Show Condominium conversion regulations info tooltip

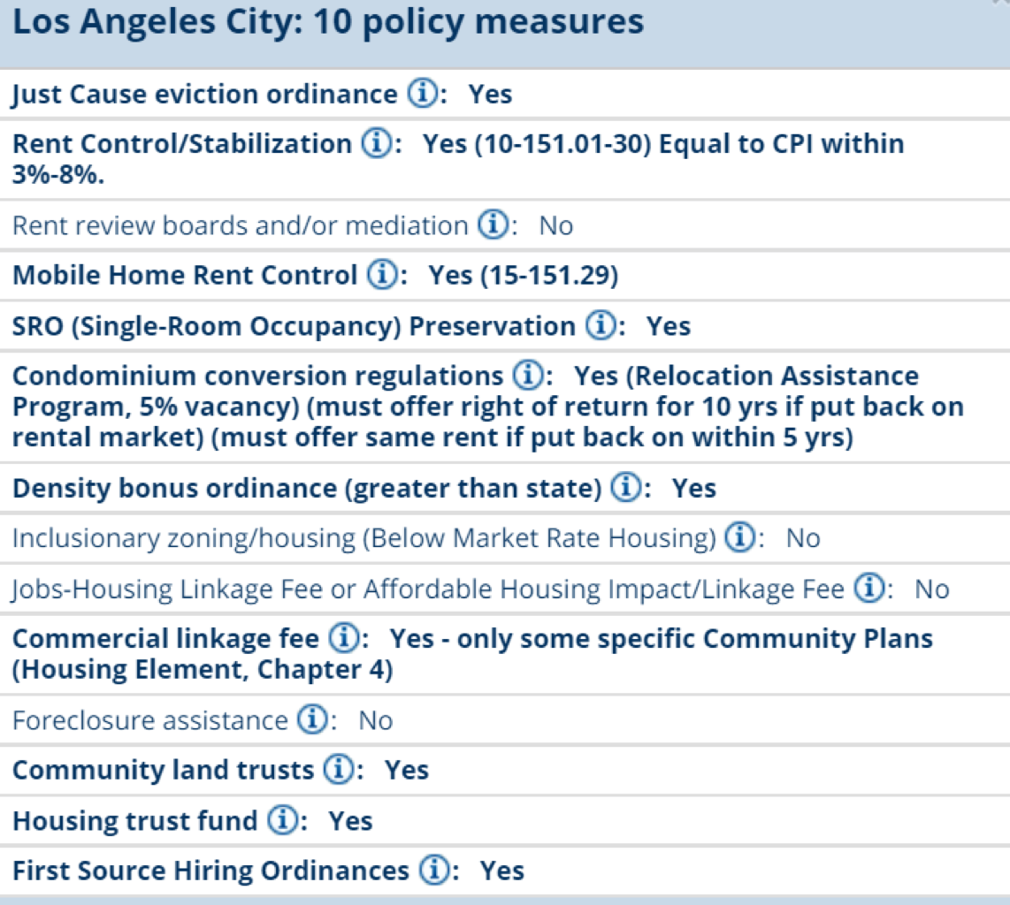[x=528, y=375]
